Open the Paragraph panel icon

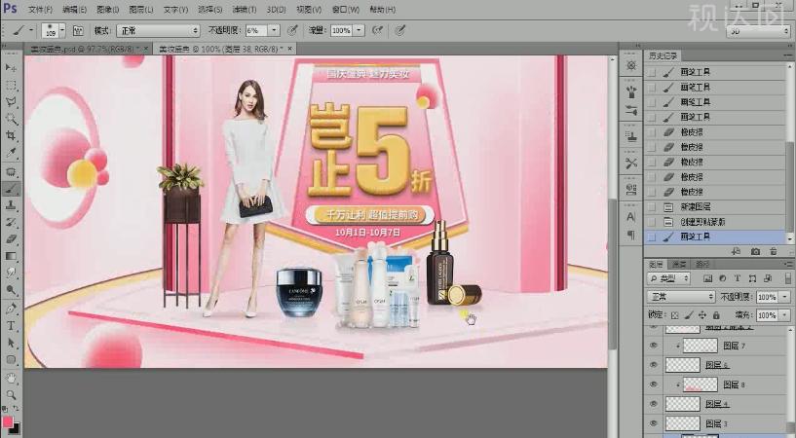tap(631, 235)
